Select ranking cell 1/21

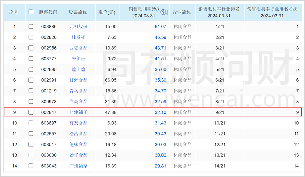[220, 27]
